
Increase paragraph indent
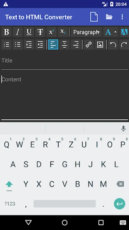[x=29, y=44]
